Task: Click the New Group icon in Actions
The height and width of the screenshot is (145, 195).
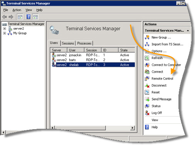Action: pyautogui.click(x=147, y=37)
